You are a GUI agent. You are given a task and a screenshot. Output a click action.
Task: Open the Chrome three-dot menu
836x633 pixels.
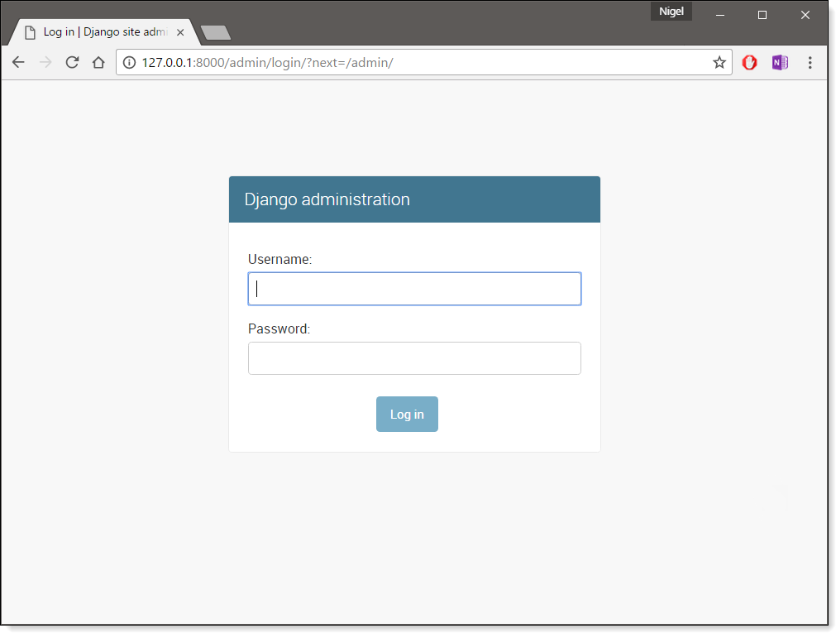tap(810, 62)
